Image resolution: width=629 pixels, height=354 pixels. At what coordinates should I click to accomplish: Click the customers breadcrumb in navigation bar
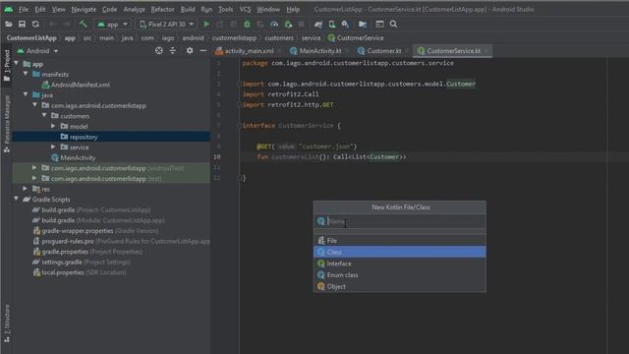click(279, 38)
